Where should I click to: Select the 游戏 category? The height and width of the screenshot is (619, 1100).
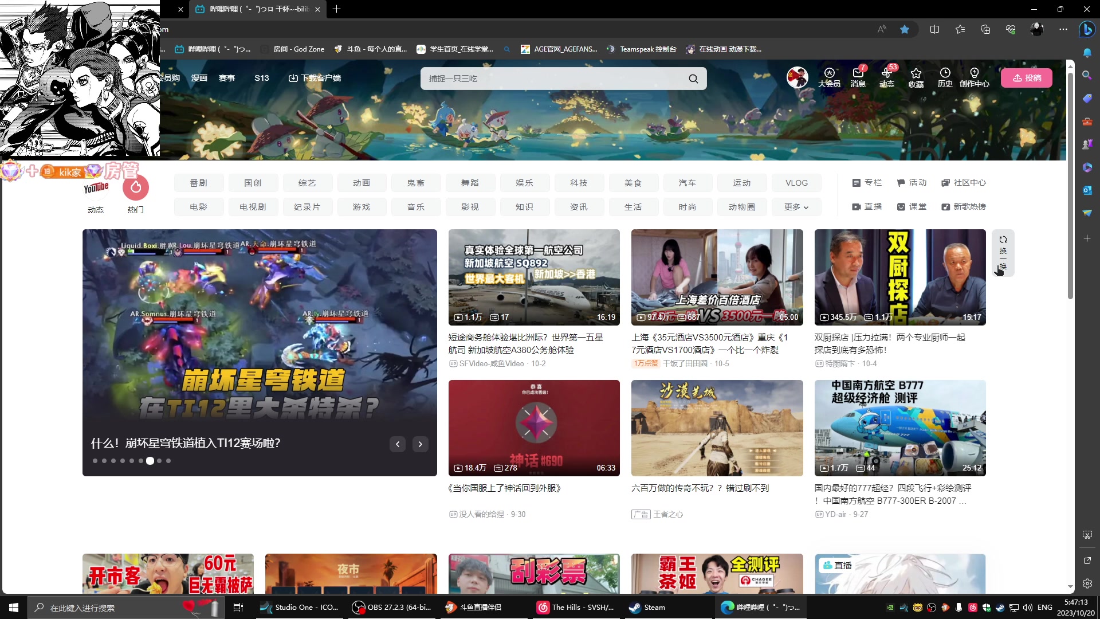[x=362, y=207]
